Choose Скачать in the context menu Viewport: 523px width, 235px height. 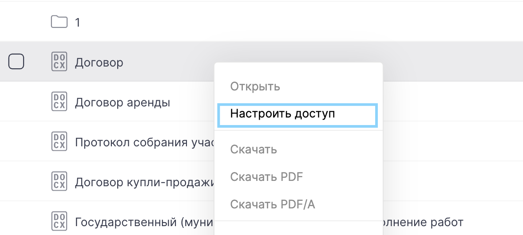click(254, 149)
